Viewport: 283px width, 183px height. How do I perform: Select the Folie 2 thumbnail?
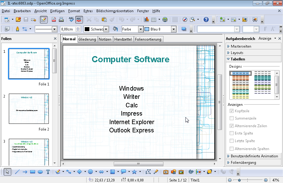[x=29, y=109]
